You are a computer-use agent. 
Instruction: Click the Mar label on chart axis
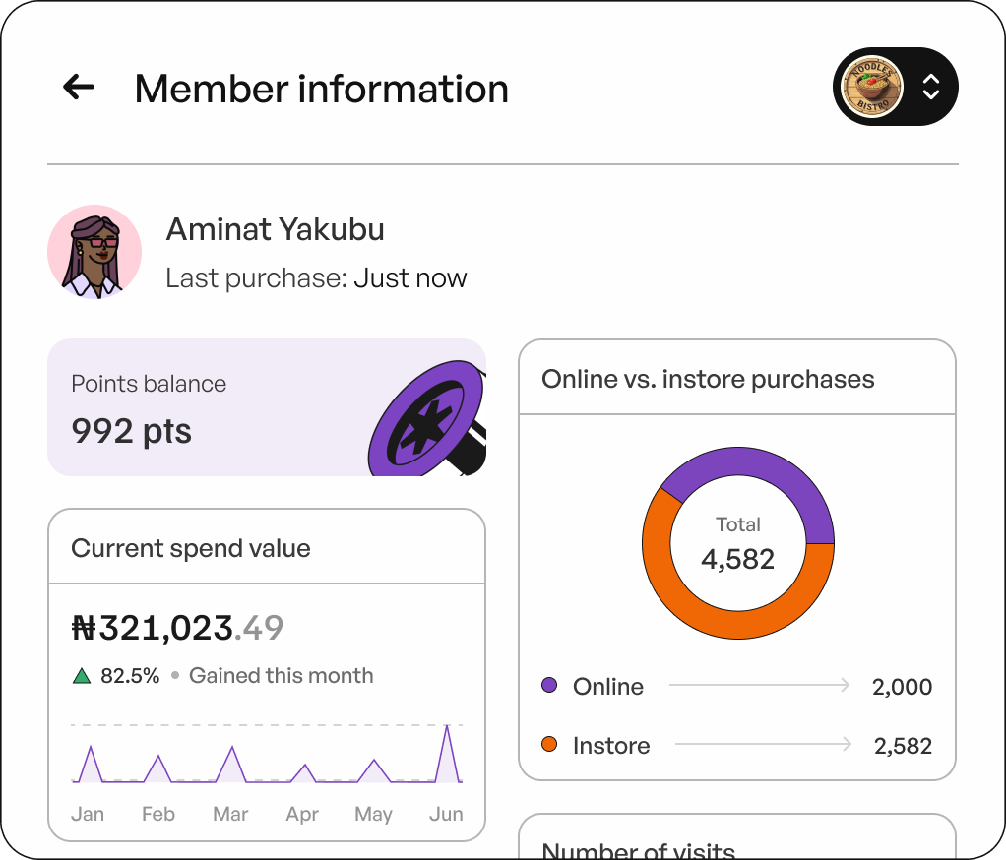230,814
